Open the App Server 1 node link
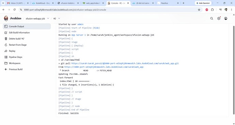The height and width of the screenshot is (125, 235). 79,35
